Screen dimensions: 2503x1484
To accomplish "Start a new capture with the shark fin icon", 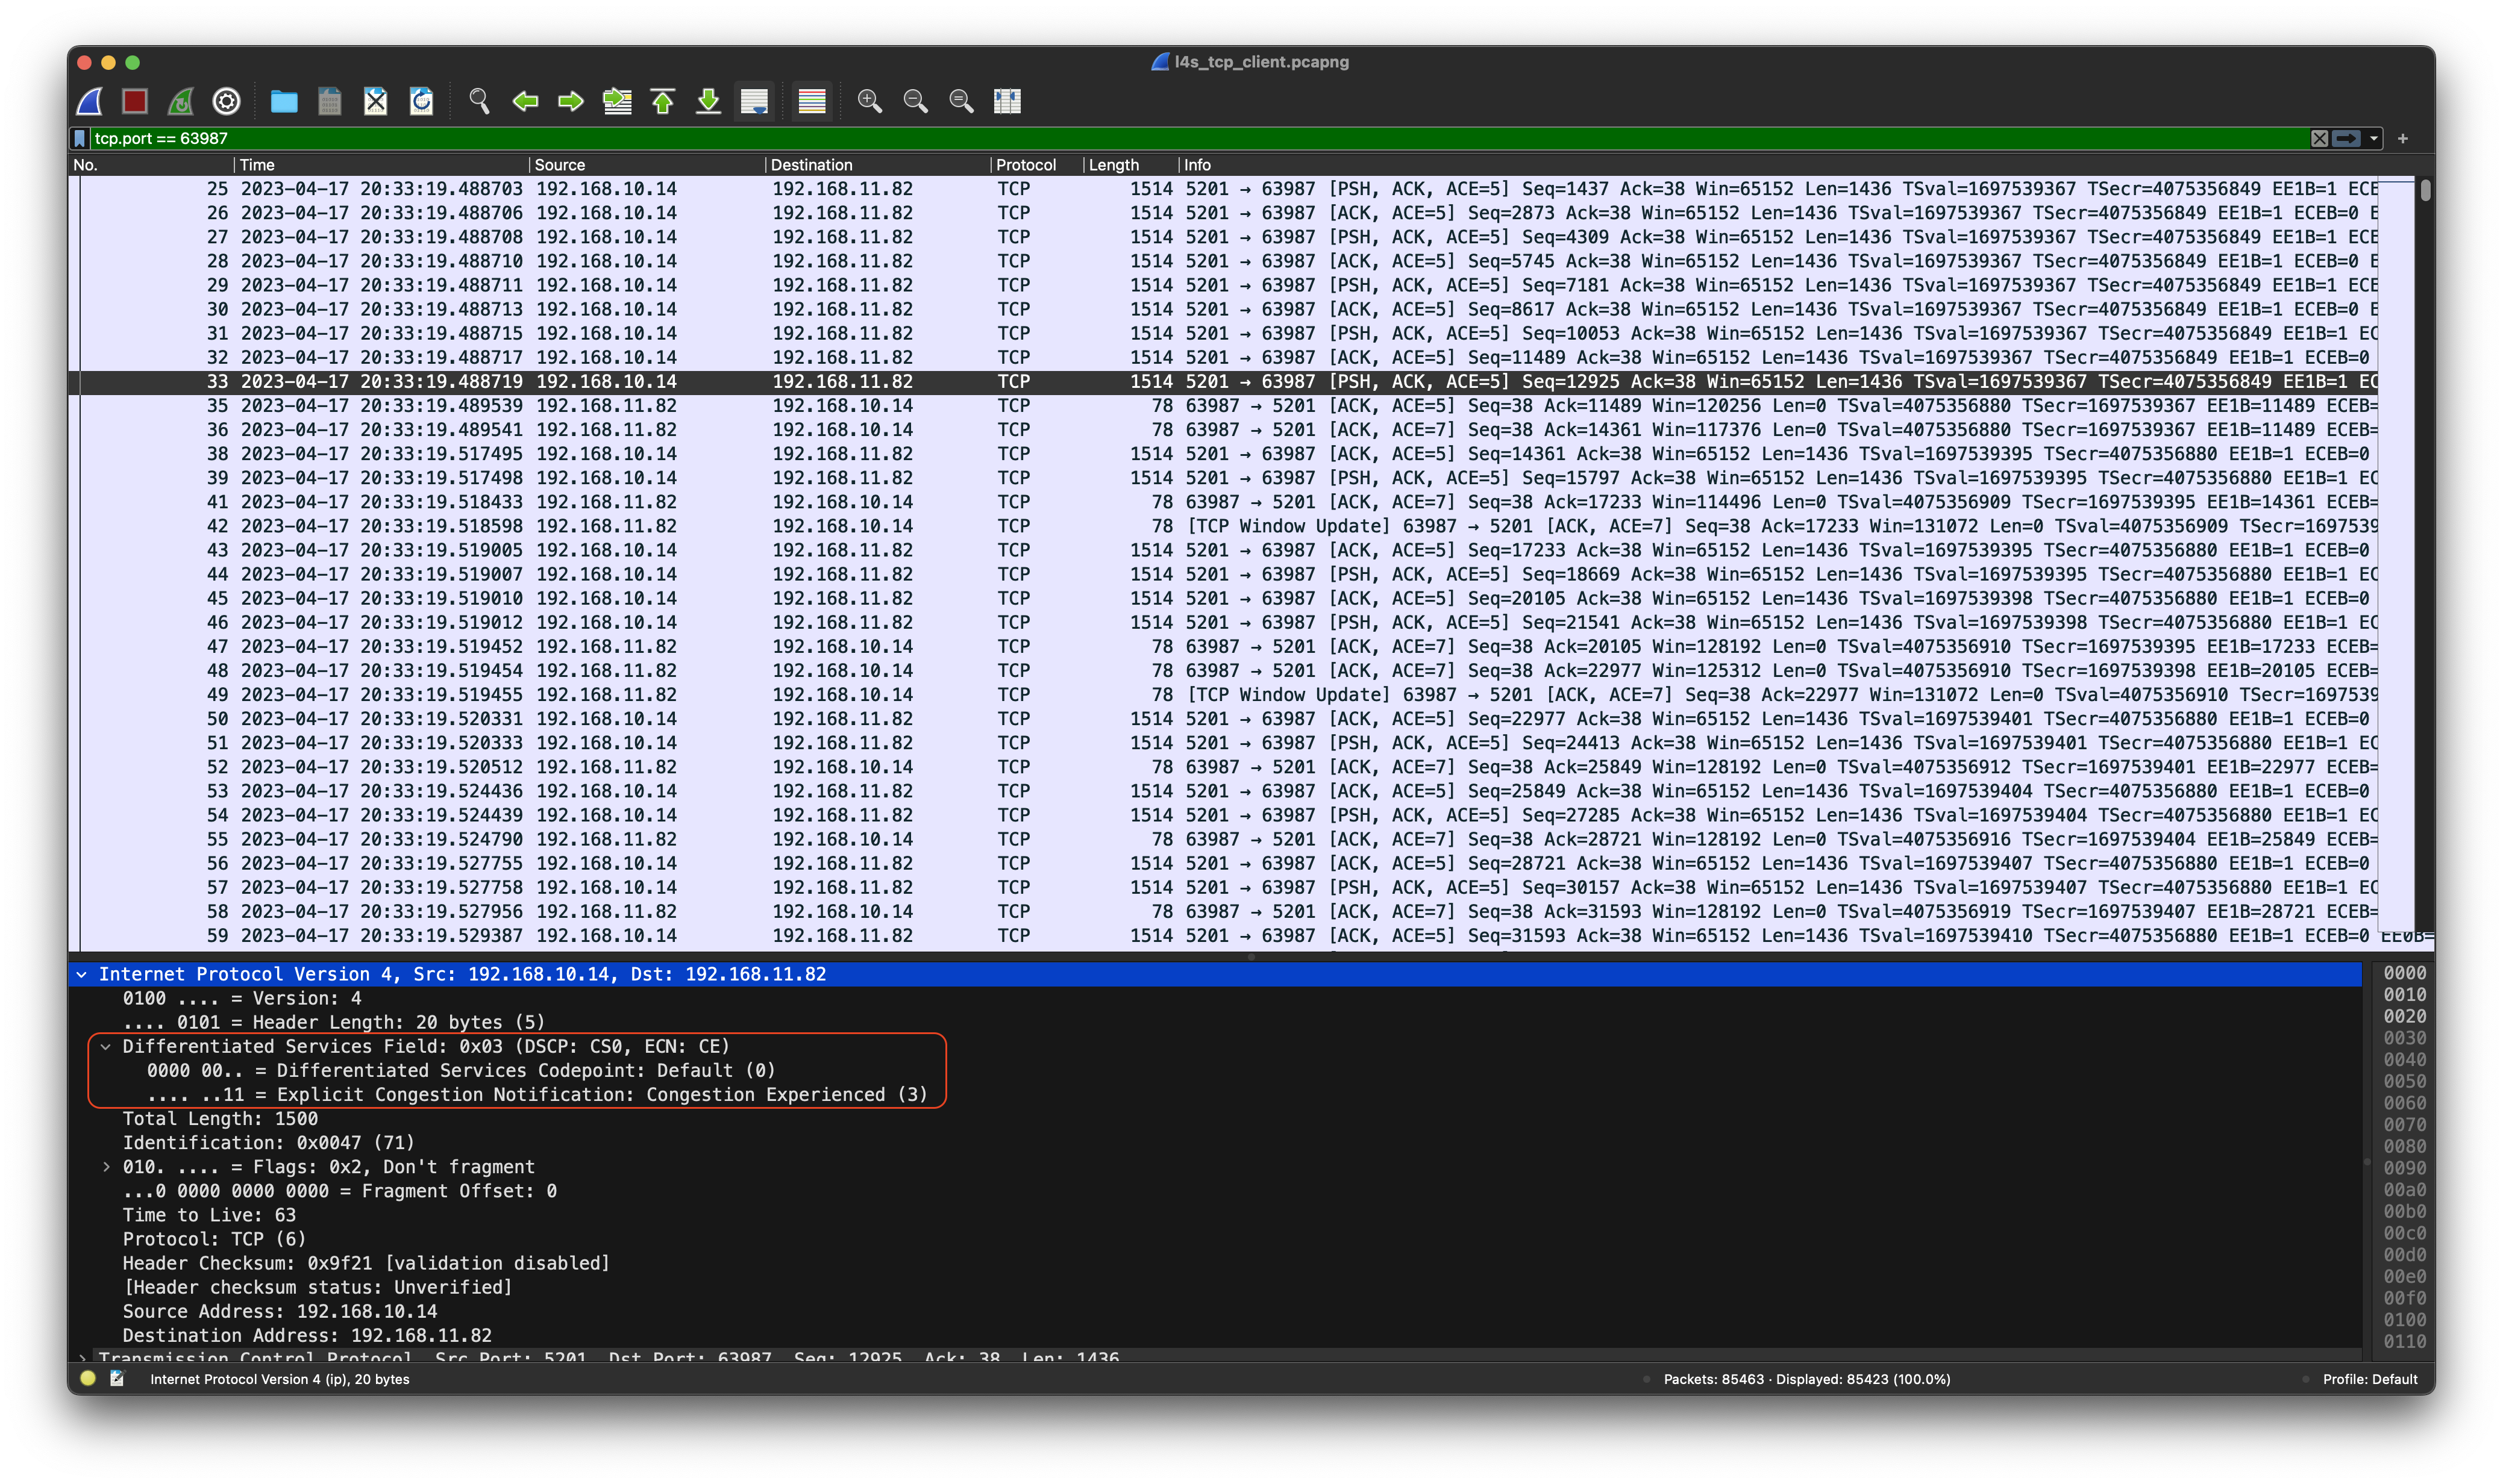I will click(88, 101).
